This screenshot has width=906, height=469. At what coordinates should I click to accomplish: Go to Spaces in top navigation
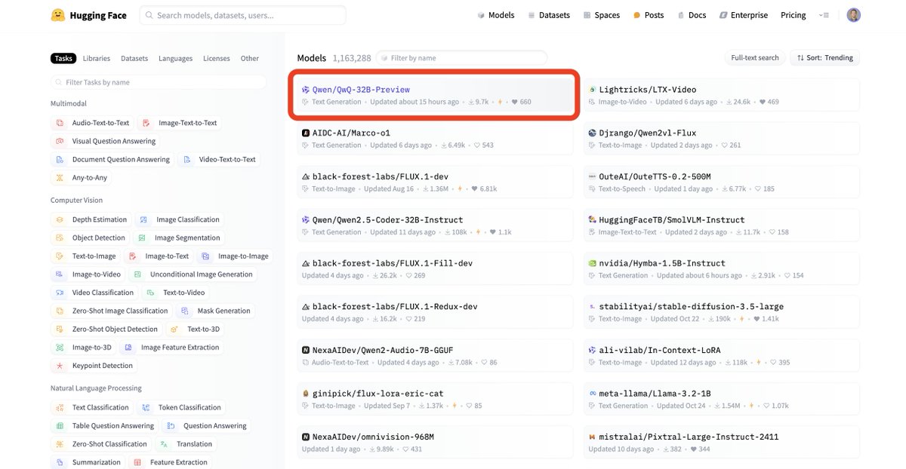(x=601, y=15)
